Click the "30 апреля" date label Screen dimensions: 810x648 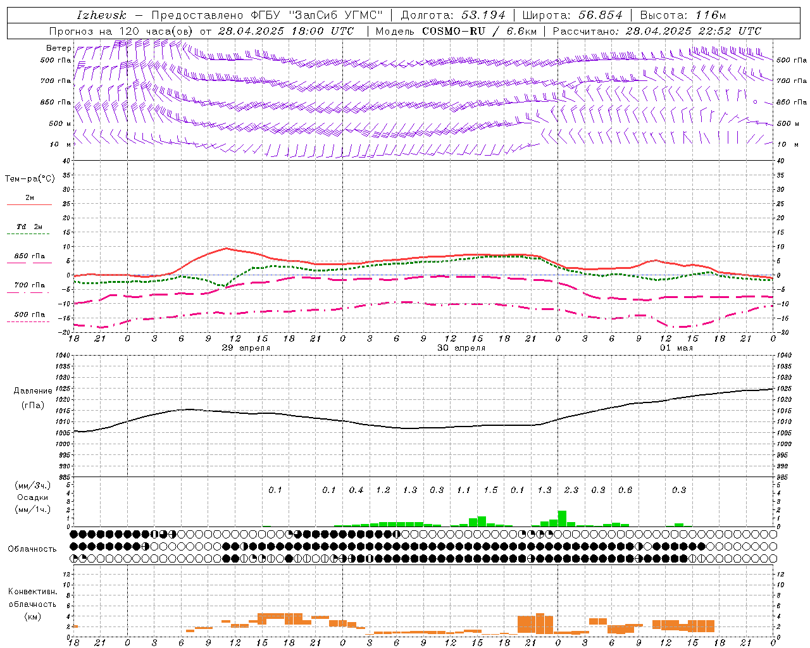point(461,348)
